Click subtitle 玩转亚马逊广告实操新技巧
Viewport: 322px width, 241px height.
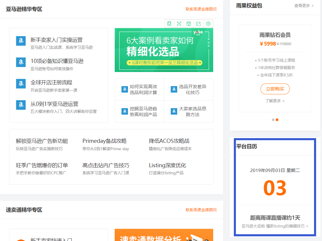(x=39, y=149)
